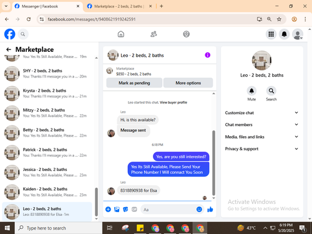Open Task View on the taskbar
Viewport: 312px width, 234px height.
coord(110,228)
